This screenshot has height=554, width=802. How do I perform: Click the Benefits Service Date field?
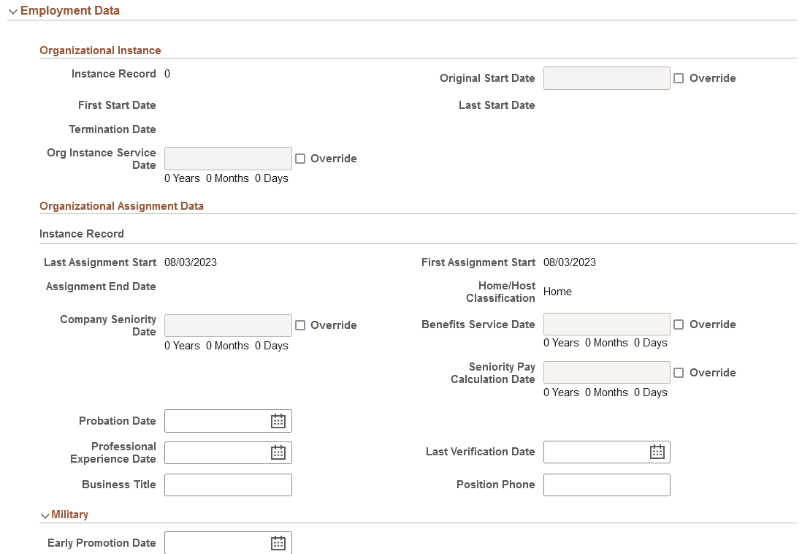click(605, 325)
